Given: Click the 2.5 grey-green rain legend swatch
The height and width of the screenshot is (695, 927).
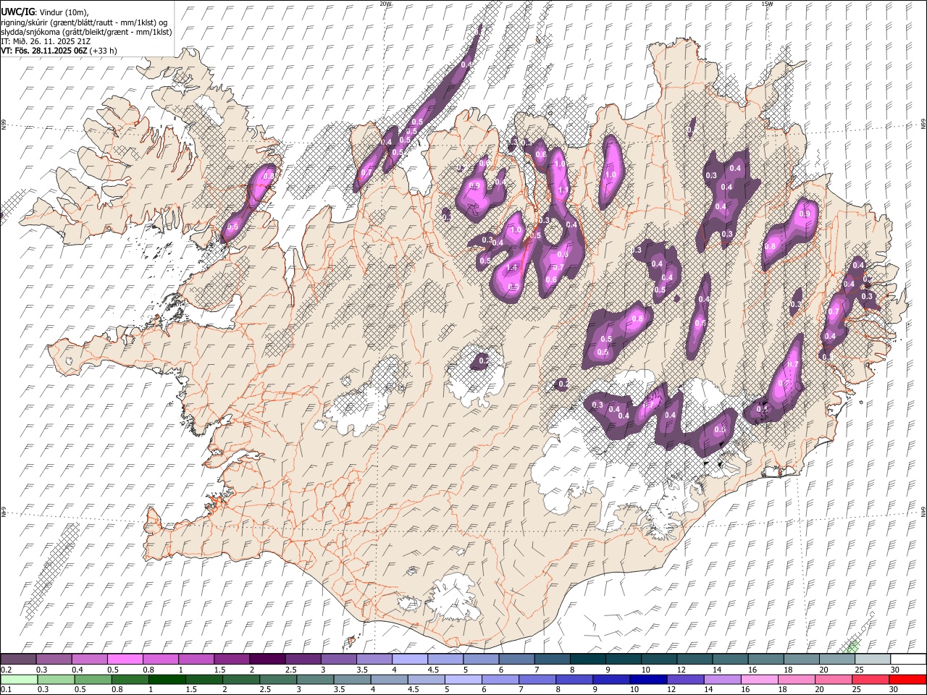Looking at the screenshot, I should [277, 679].
